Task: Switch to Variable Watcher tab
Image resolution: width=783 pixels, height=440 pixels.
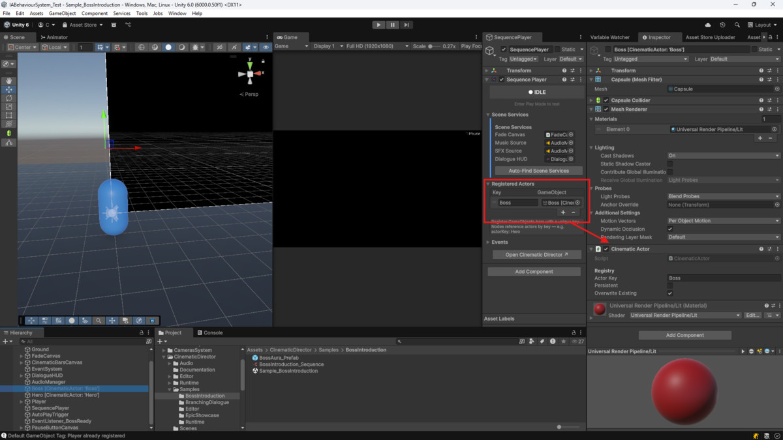Action: (609, 37)
